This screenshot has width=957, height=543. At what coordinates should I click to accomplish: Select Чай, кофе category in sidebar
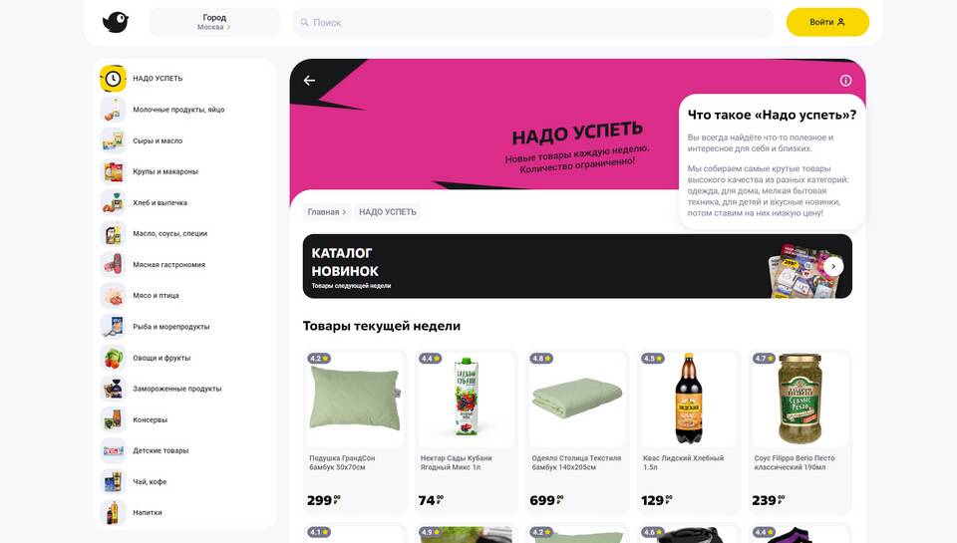(150, 482)
